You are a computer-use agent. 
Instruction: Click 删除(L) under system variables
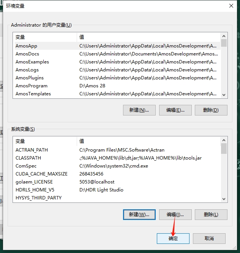click(211, 215)
